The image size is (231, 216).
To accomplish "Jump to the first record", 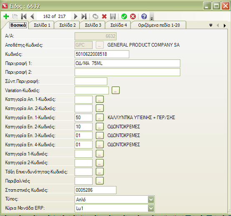I will tap(24, 16).
